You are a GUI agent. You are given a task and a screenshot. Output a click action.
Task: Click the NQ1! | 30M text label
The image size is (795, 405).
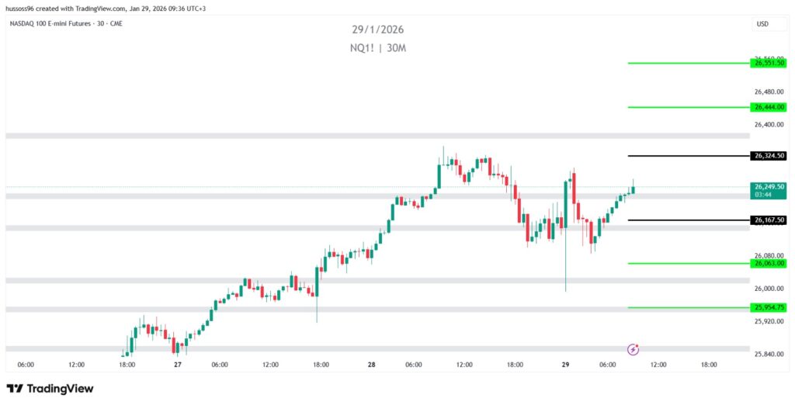377,48
